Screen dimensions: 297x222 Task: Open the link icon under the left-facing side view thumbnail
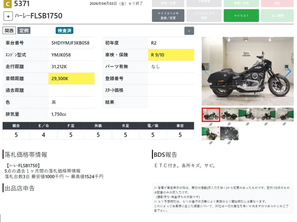point(229,124)
